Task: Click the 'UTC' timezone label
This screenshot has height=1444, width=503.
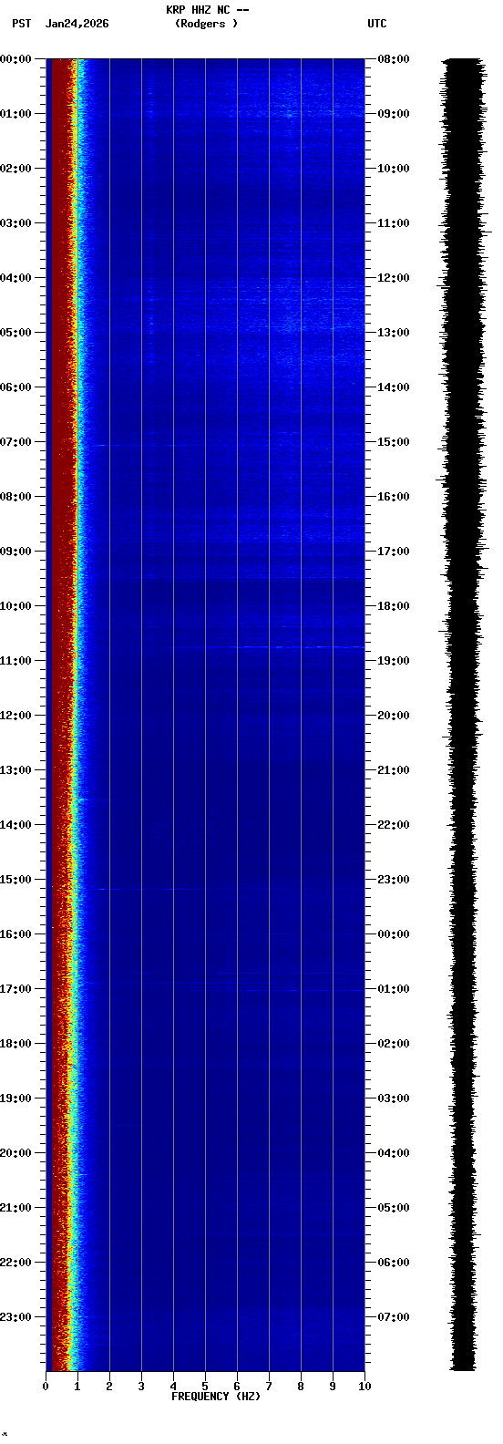Action: pos(377,24)
